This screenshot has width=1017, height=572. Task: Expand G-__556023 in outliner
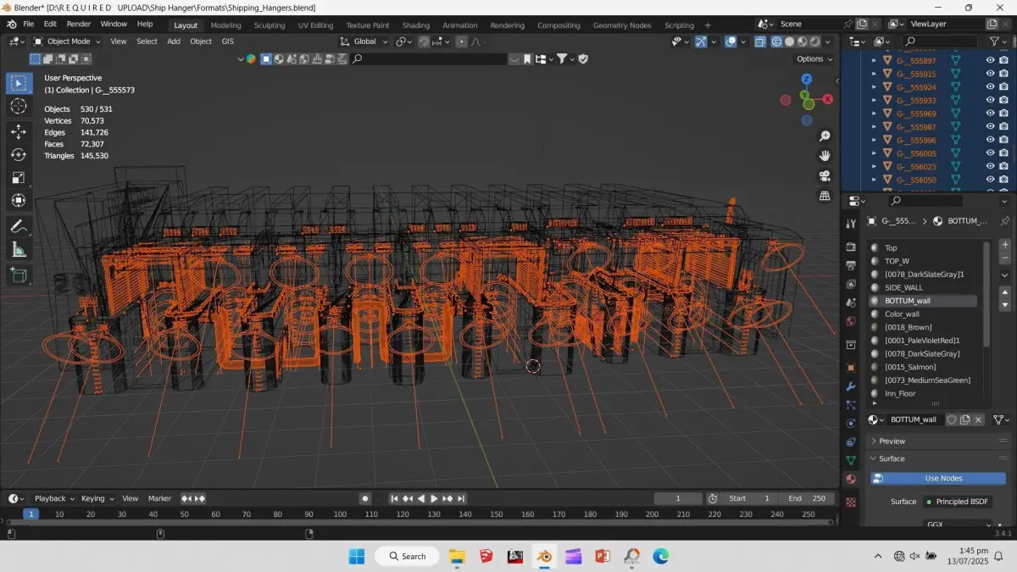pos(874,166)
